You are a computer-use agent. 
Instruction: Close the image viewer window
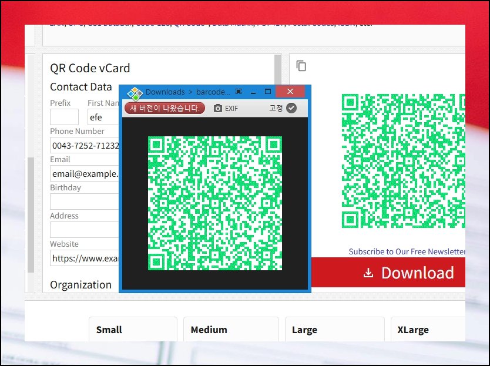coord(290,91)
